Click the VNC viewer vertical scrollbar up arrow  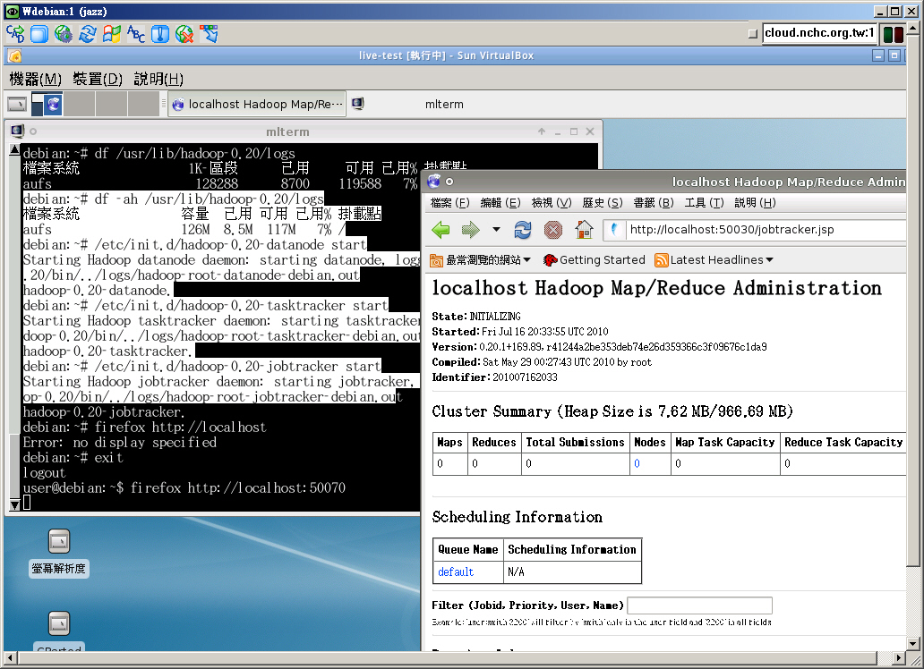click(x=913, y=27)
